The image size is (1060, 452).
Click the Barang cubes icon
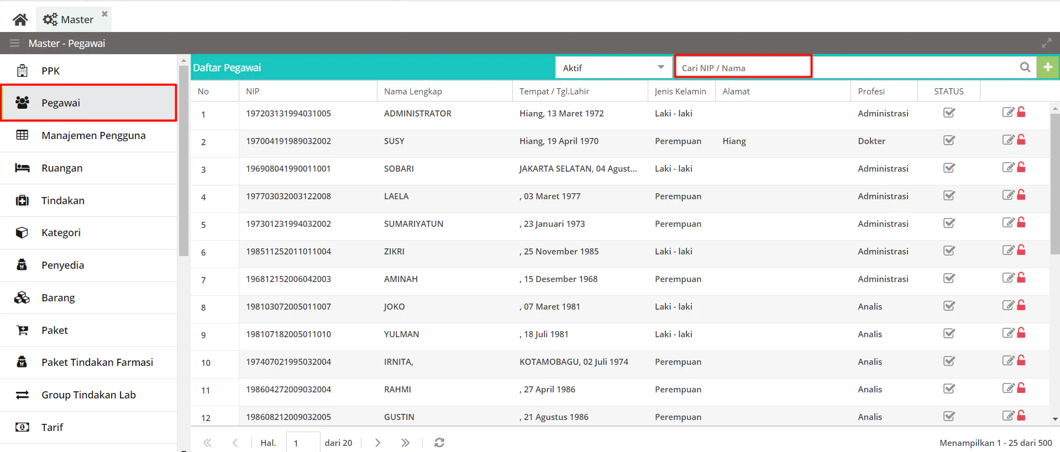point(22,297)
